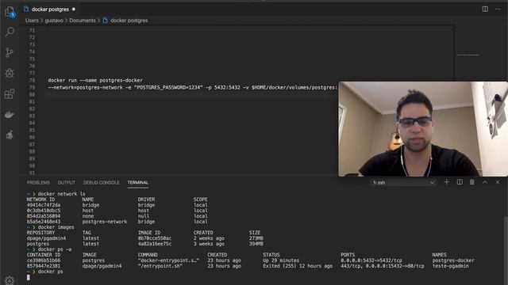Screen dimensions: 508x285
Task: Click the 394MB size value in terminal
Action: 256,244
